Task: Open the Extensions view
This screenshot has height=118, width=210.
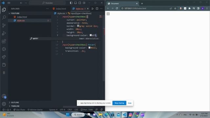Action: pyautogui.click(x=4, y=41)
